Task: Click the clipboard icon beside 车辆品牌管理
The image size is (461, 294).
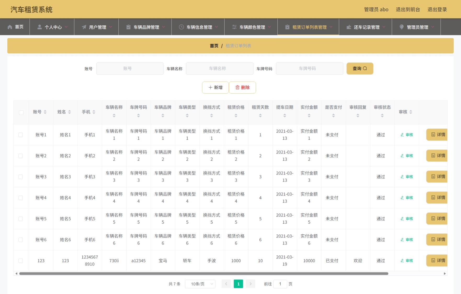Action: [128, 27]
